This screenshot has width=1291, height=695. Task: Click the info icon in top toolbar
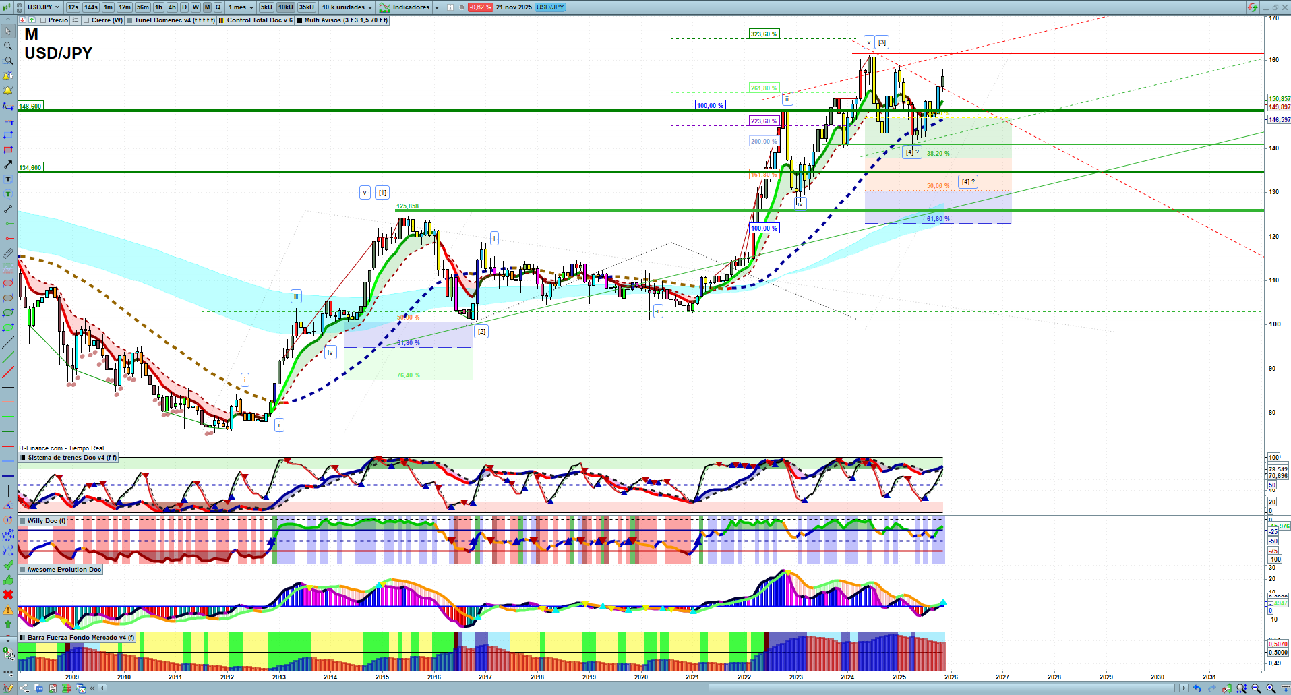click(451, 7)
